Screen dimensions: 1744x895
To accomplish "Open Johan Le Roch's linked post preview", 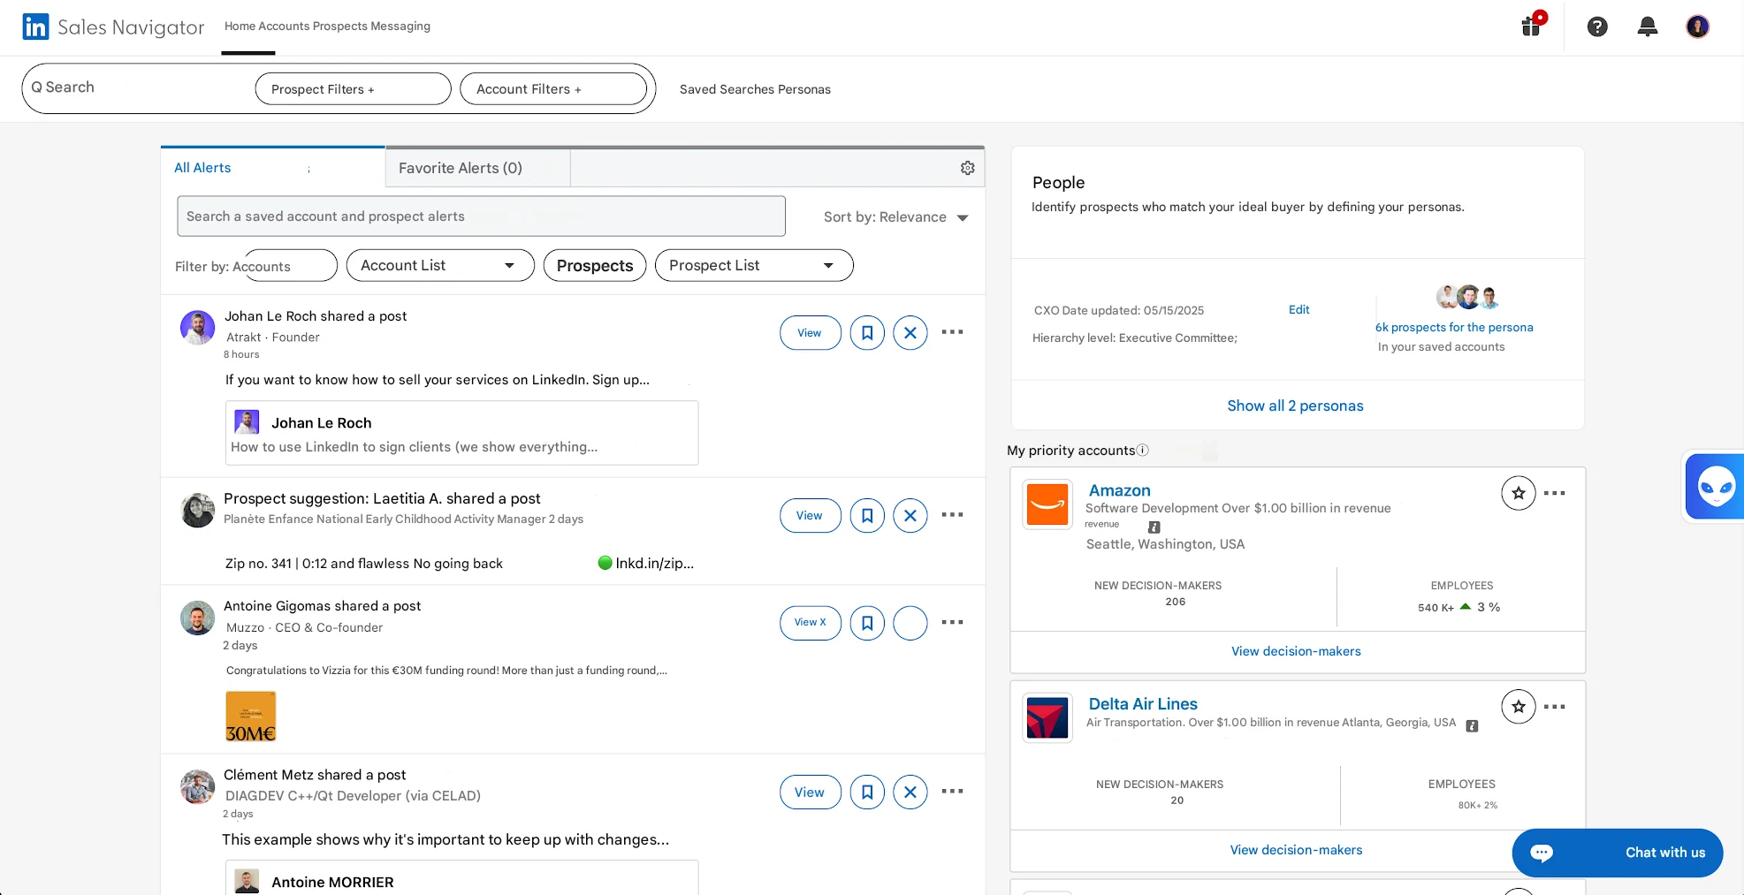I will 462,434.
